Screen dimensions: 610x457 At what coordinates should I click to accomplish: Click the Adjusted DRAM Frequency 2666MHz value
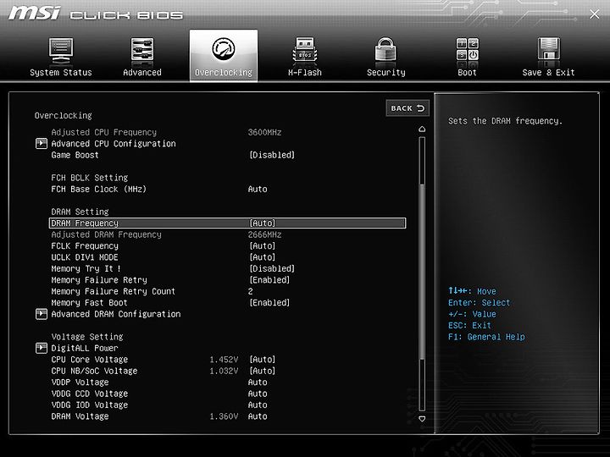[x=264, y=234]
